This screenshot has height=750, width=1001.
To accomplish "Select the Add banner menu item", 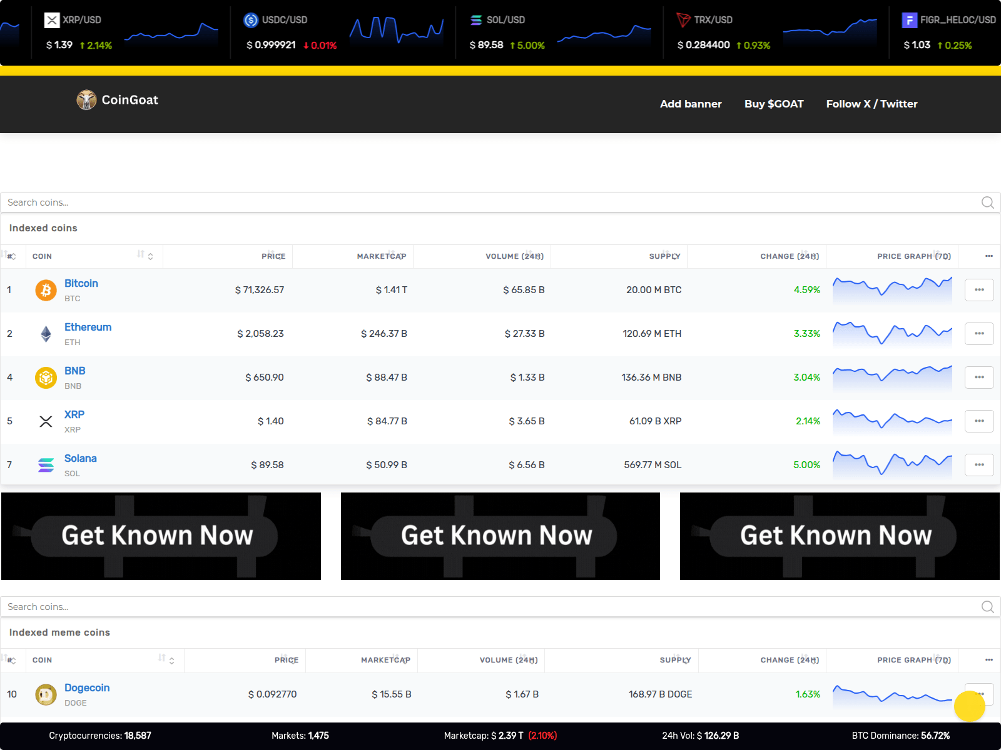I will click(x=690, y=104).
